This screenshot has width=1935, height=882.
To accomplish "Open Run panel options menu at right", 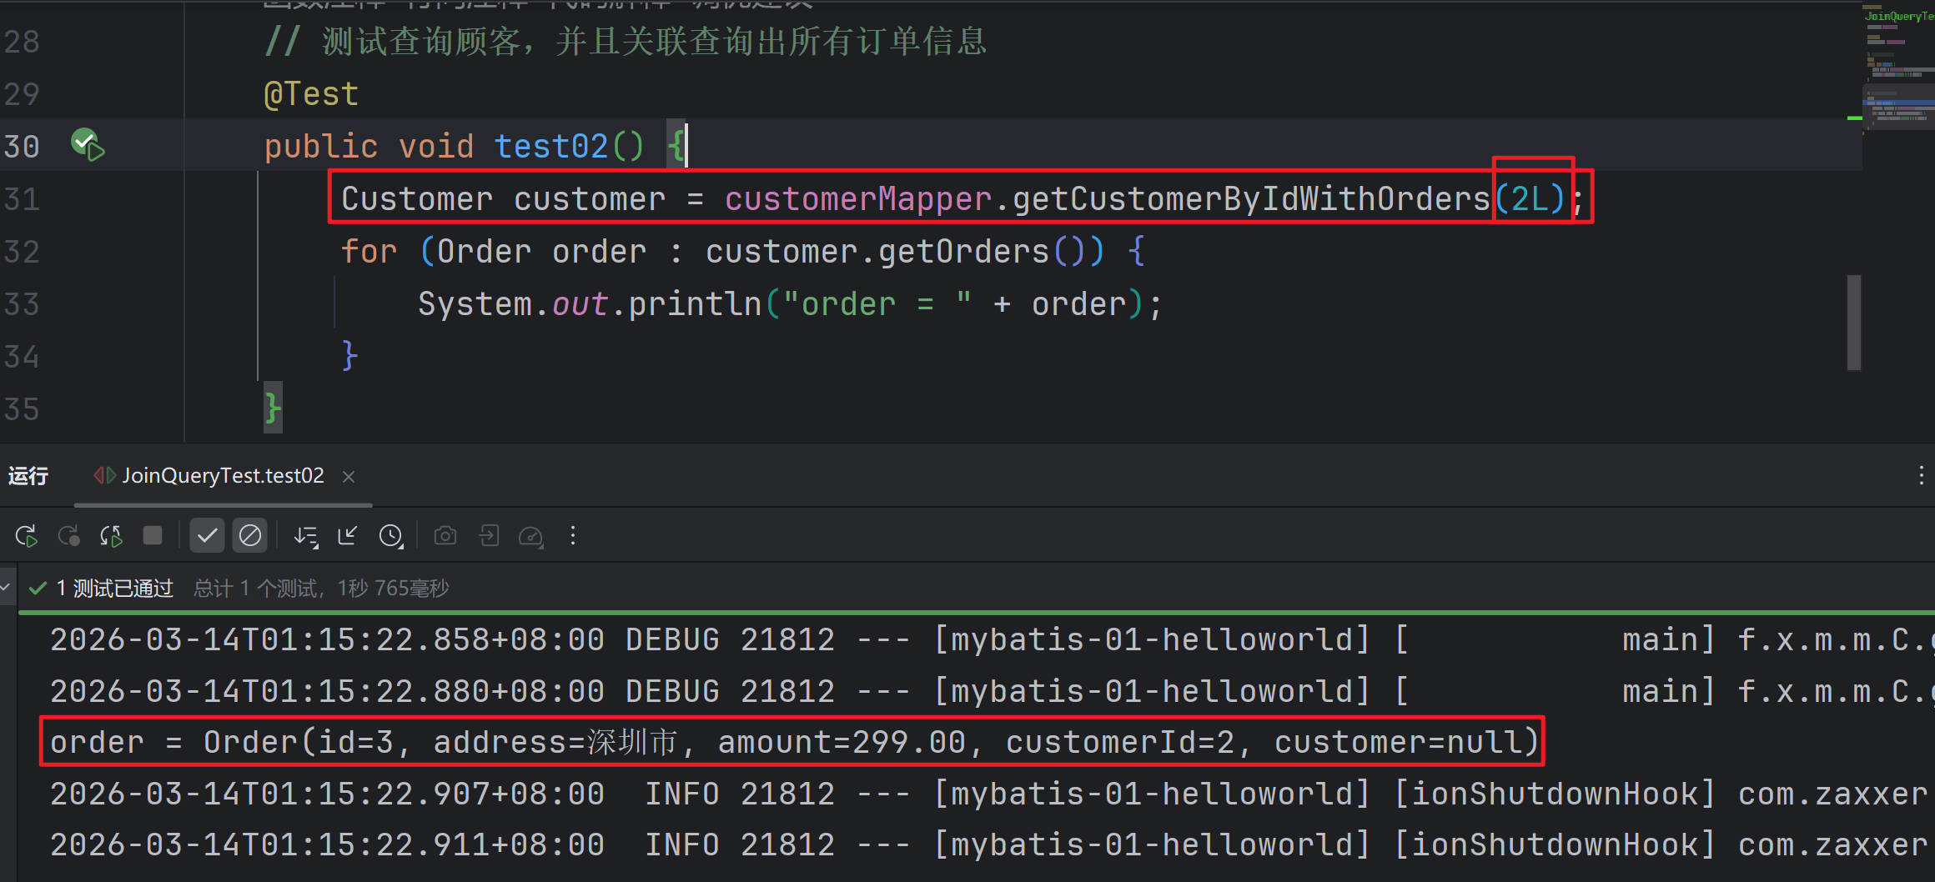I will (1921, 476).
